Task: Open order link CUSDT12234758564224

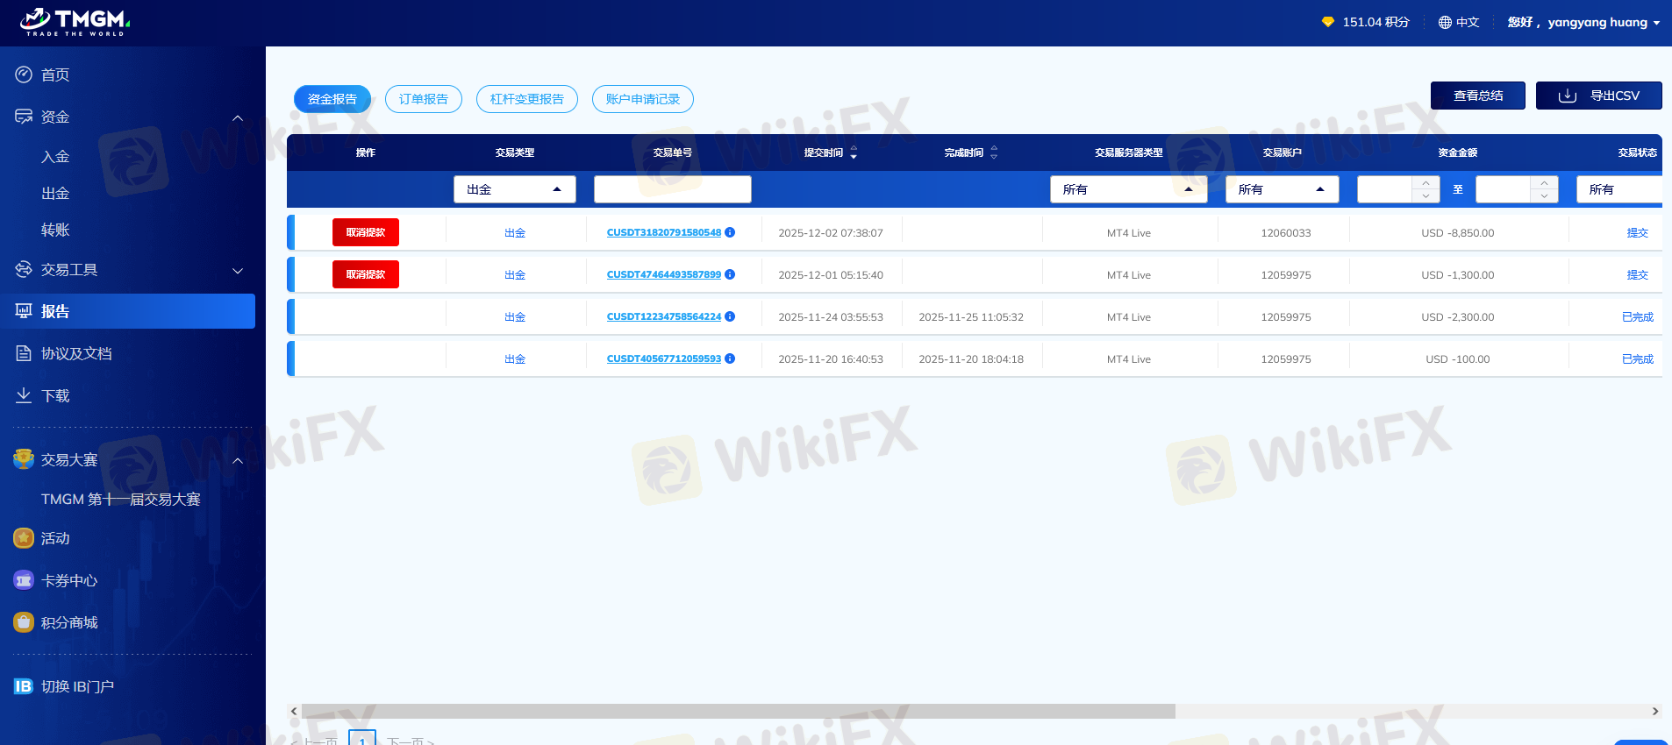Action: 664,316
